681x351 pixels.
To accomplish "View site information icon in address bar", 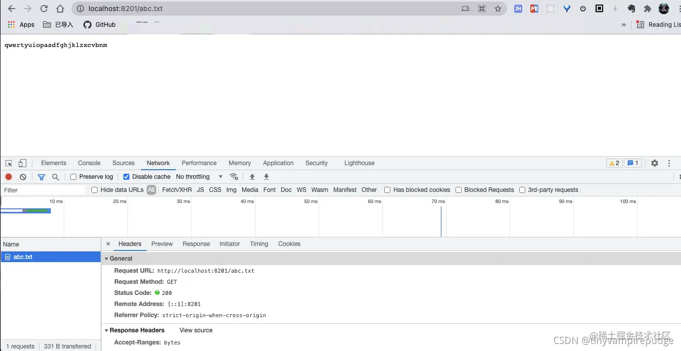I will coord(80,9).
